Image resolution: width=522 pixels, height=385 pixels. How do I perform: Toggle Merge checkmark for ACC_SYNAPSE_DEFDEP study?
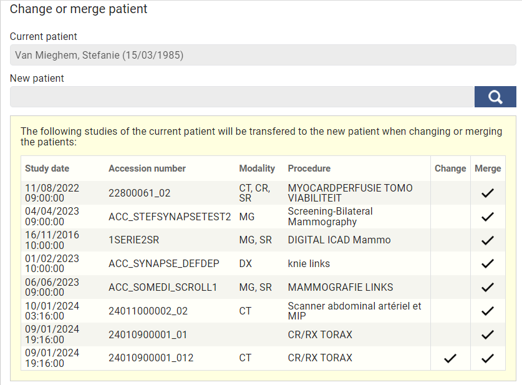coord(488,264)
